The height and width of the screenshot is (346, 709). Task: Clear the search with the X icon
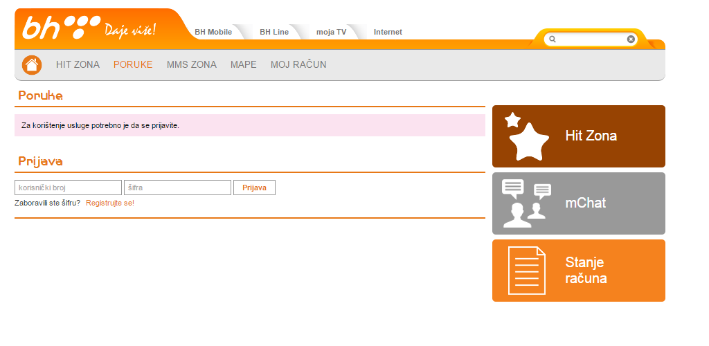[631, 39]
